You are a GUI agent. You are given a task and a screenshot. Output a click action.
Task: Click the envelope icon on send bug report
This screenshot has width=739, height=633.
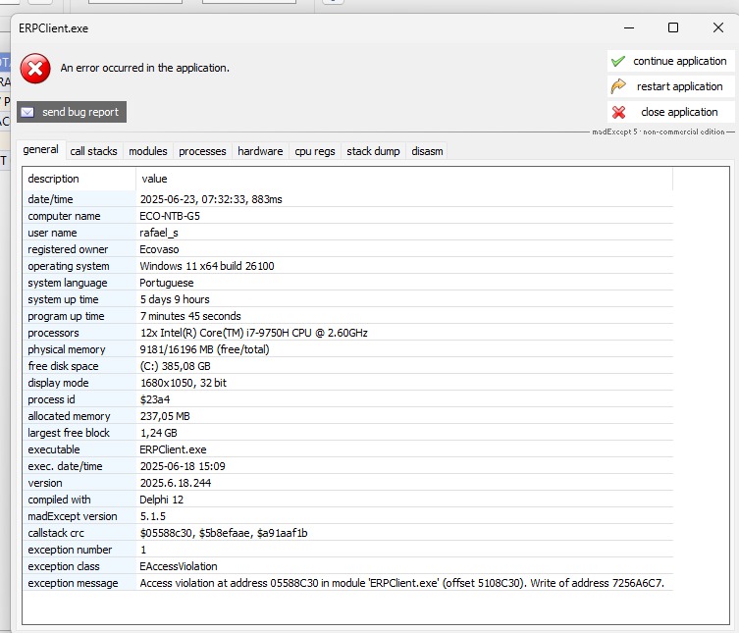(x=27, y=112)
